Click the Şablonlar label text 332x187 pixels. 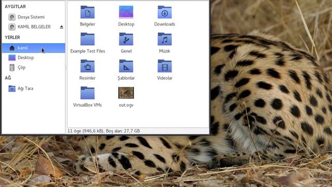point(126,78)
